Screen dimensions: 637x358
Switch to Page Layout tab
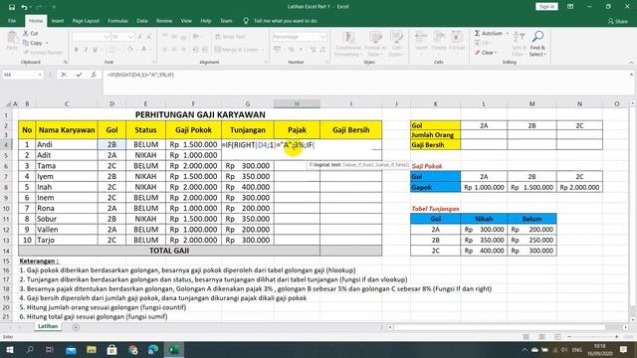coord(86,21)
